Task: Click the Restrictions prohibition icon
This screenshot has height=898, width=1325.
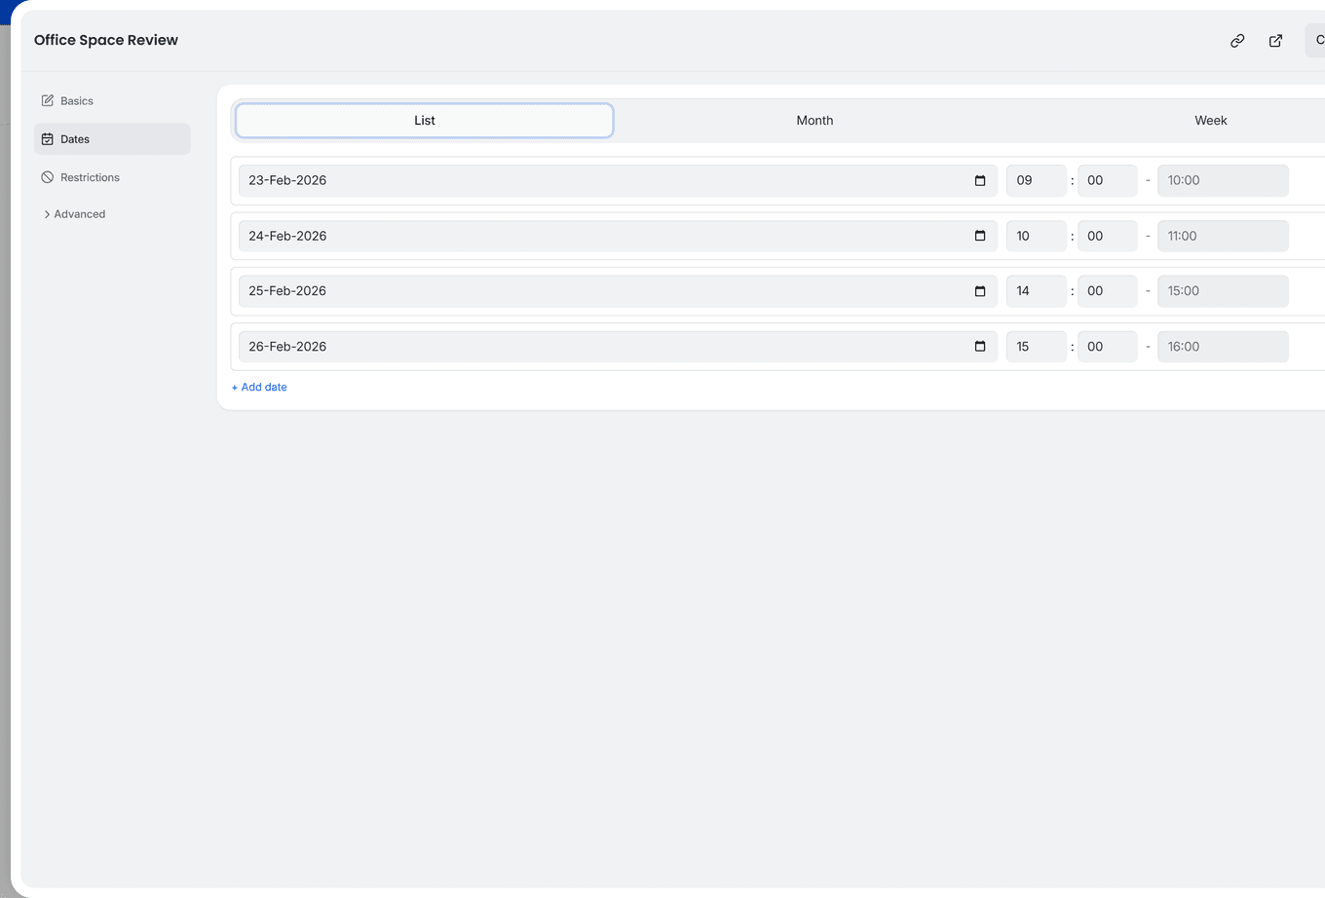Action: click(x=48, y=176)
